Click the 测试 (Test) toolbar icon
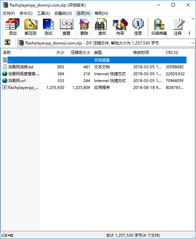Screen dimensions: 196x239 tap(48, 27)
